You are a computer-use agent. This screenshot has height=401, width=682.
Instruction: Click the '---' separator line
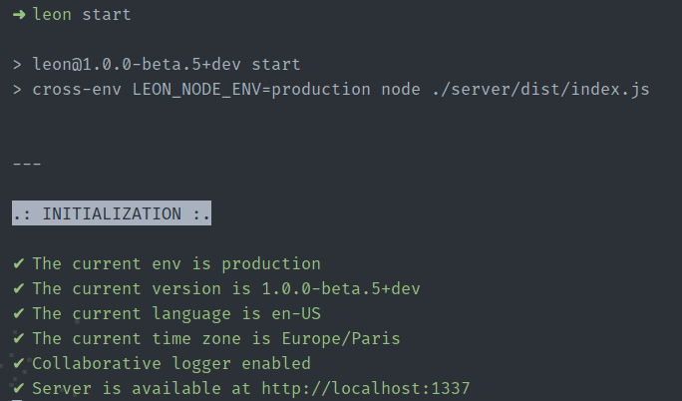(x=27, y=164)
